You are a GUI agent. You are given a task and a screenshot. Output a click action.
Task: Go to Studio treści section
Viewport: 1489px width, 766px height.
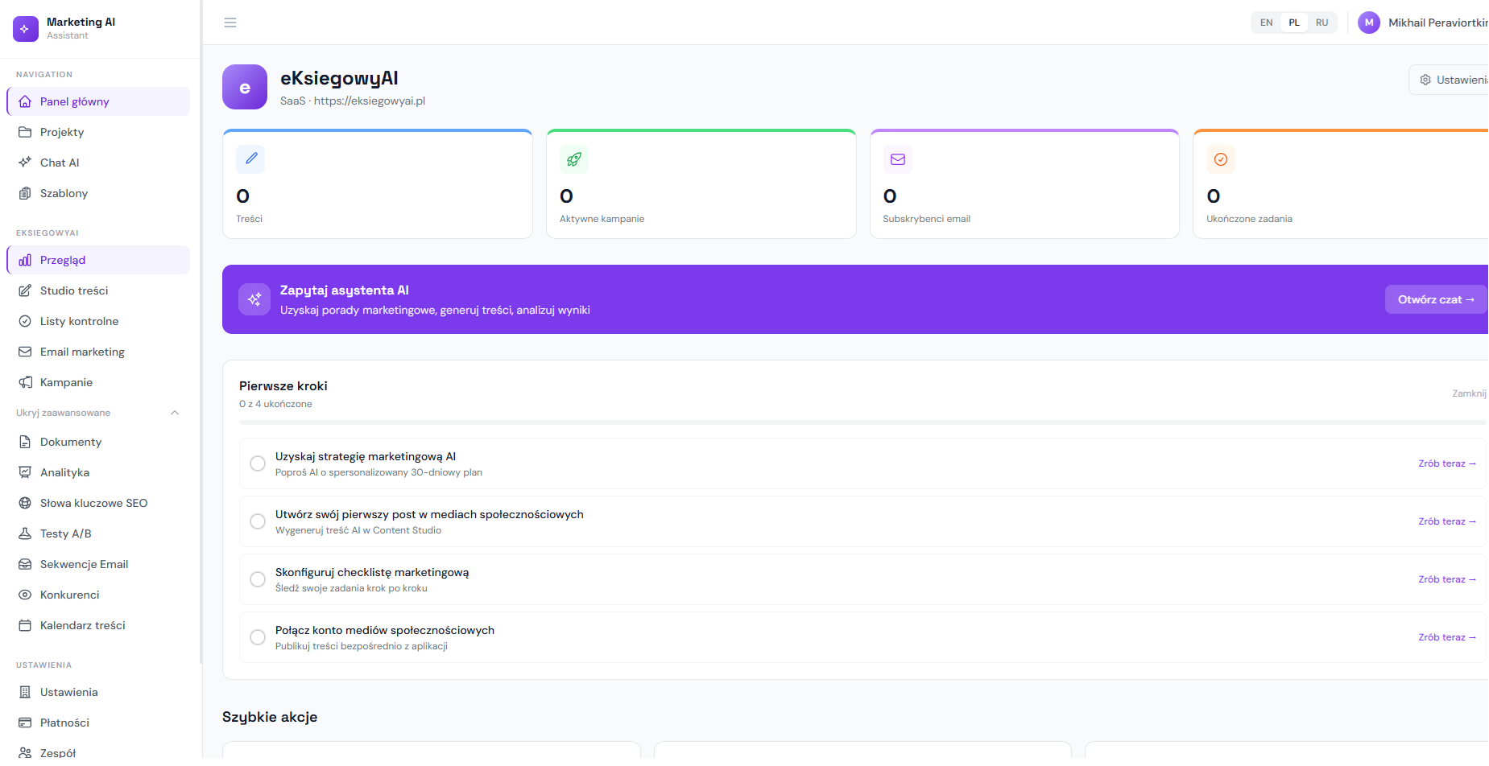[98, 290]
